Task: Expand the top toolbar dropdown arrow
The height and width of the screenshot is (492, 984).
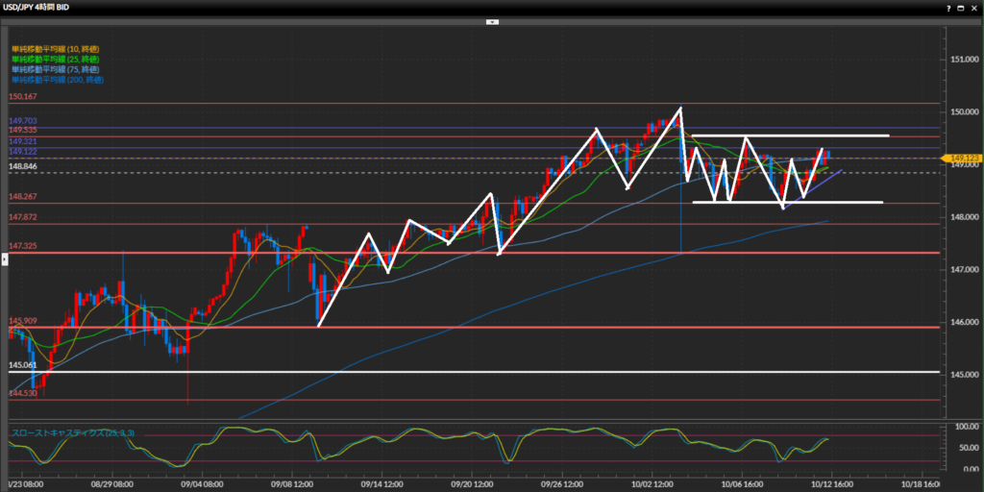Action: [x=492, y=20]
